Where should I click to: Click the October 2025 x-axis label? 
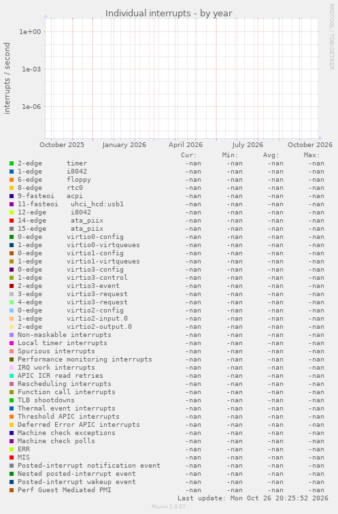(62, 145)
